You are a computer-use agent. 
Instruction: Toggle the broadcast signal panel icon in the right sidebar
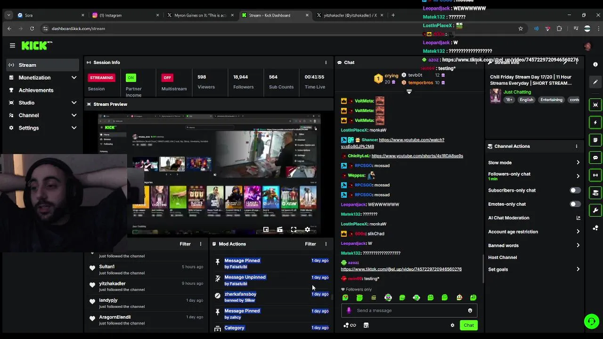click(x=595, y=175)
